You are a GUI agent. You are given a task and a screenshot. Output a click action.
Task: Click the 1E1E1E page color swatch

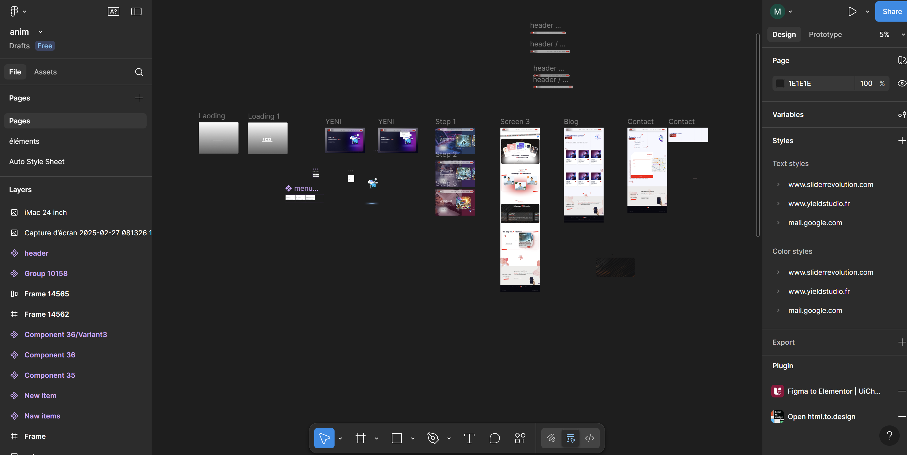[780, 83]
